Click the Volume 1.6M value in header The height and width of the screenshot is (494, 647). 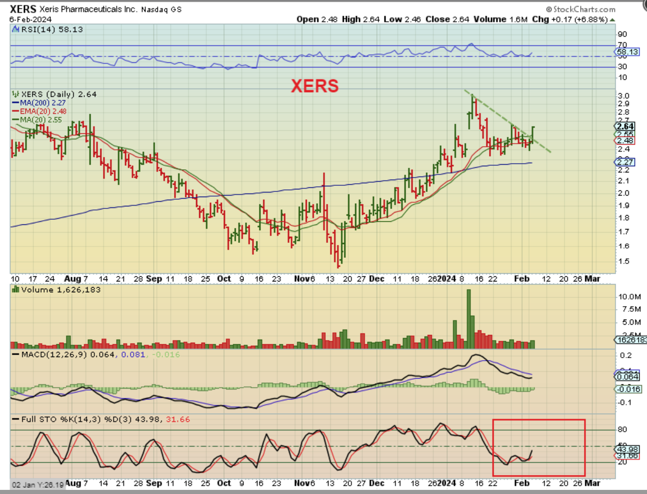(500, 19)
